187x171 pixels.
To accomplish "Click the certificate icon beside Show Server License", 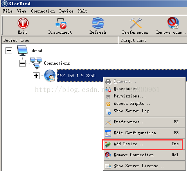I will pos(108,166).
